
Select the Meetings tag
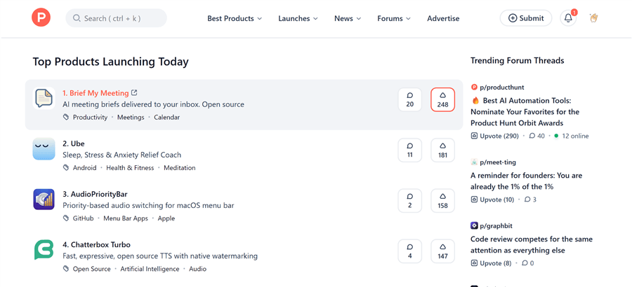131,118
